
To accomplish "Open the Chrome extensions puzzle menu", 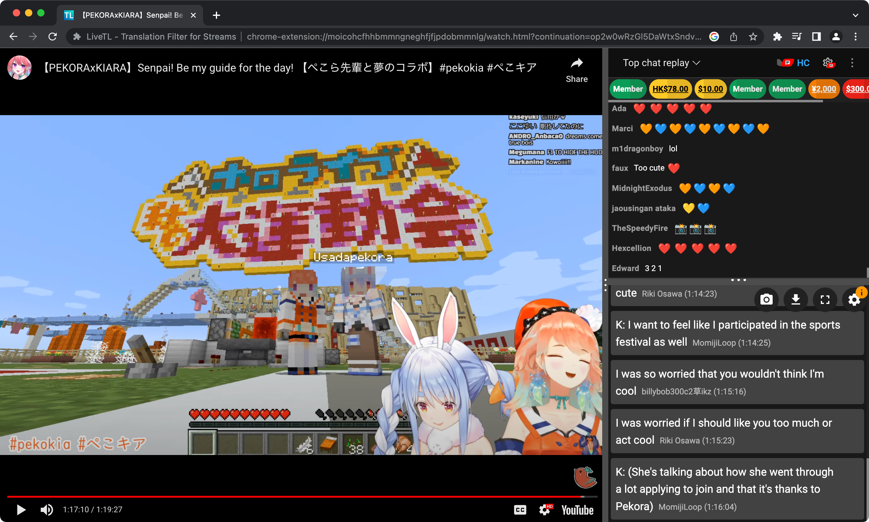I will [778, 36].
